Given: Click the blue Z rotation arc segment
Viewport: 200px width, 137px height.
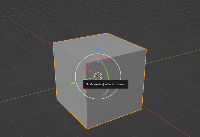Looking at the screenshot, I should coord(116,78).
